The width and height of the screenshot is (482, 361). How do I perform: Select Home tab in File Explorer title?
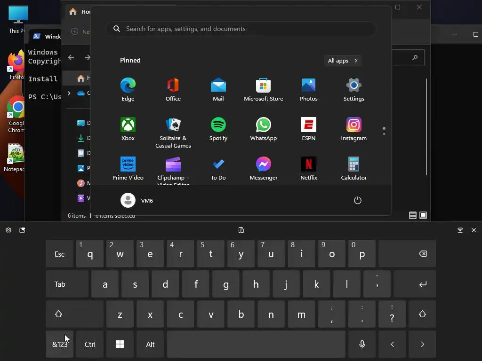[79, 12]
